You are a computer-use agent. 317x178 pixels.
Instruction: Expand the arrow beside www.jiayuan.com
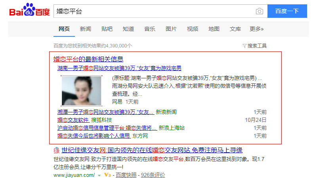point(99,175)
